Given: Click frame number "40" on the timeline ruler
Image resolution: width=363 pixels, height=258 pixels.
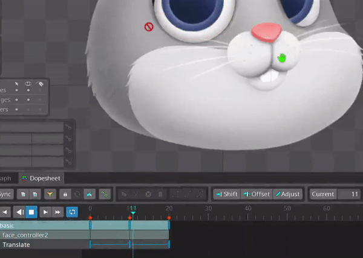Looking at the screenshot, I should click(x=247, y=209).
